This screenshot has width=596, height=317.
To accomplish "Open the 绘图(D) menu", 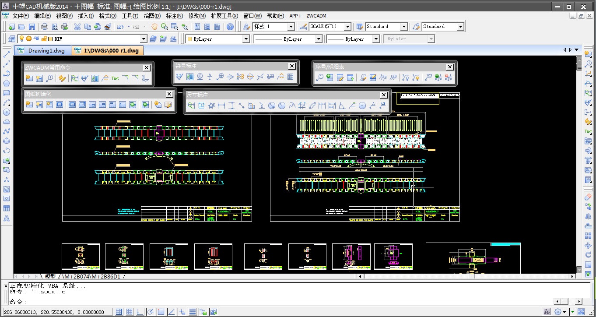I will [152, 16].
